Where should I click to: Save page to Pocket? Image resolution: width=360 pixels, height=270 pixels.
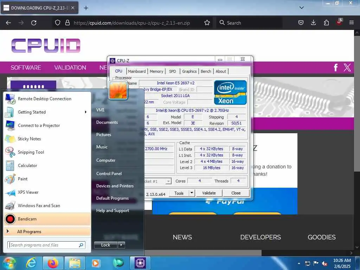coord(301,22)
